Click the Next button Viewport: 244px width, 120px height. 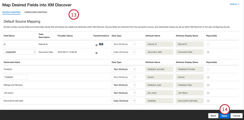224,116
